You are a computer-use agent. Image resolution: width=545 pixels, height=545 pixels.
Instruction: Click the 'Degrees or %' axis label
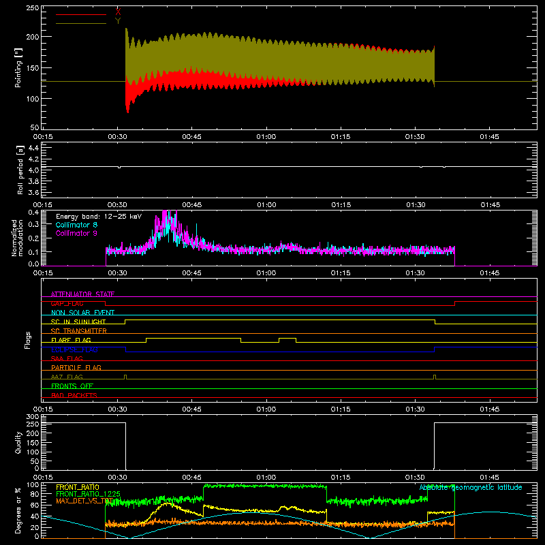(18, 510)
